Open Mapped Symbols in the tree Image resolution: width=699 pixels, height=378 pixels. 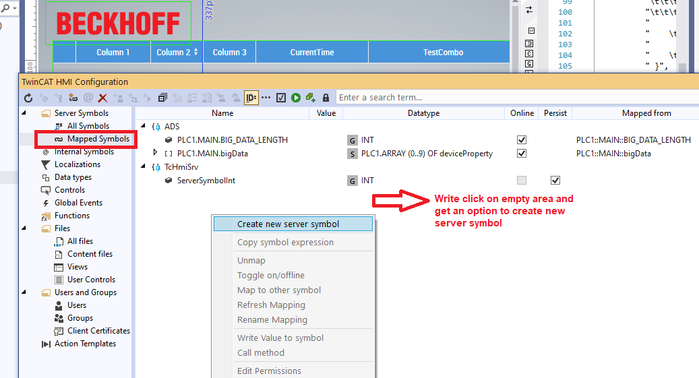point(98,139)
